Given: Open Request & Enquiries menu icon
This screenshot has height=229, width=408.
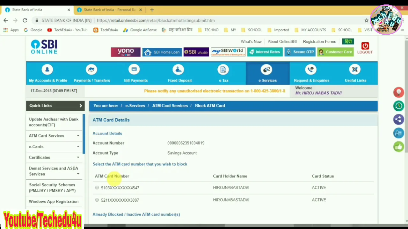Looking at the screenshot, I should [311, 69].
